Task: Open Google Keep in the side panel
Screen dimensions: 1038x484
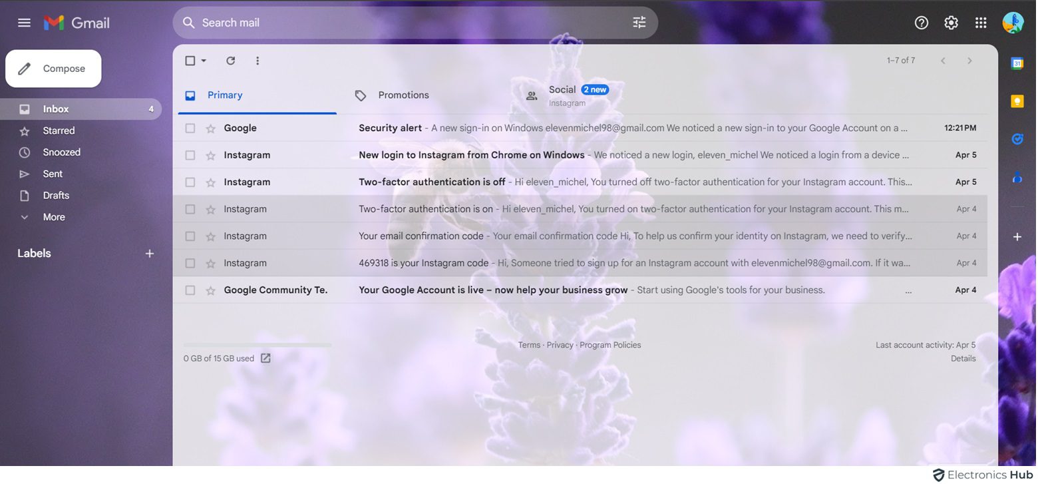Action: coord(1017,101)
